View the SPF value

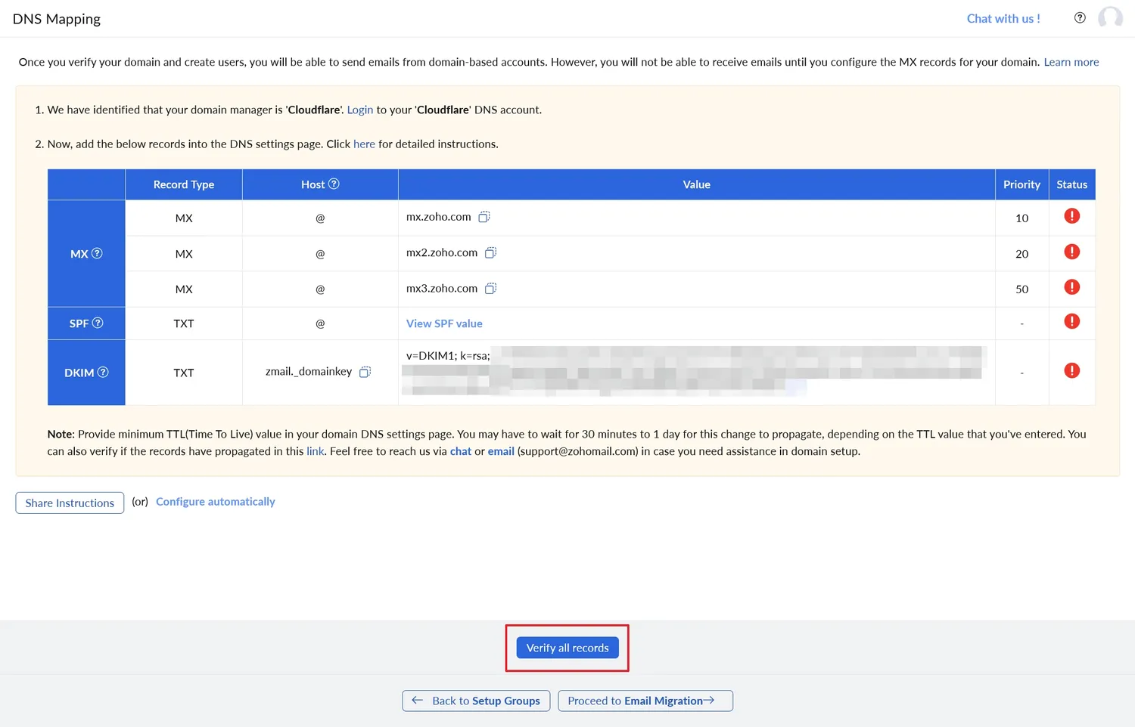pos(444,323)
